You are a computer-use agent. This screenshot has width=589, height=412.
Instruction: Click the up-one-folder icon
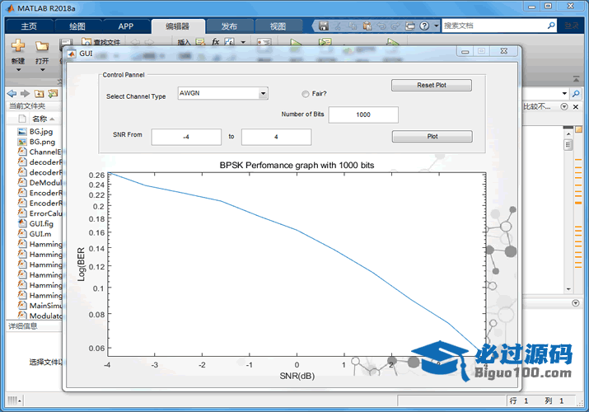click(x=39, y=93)
